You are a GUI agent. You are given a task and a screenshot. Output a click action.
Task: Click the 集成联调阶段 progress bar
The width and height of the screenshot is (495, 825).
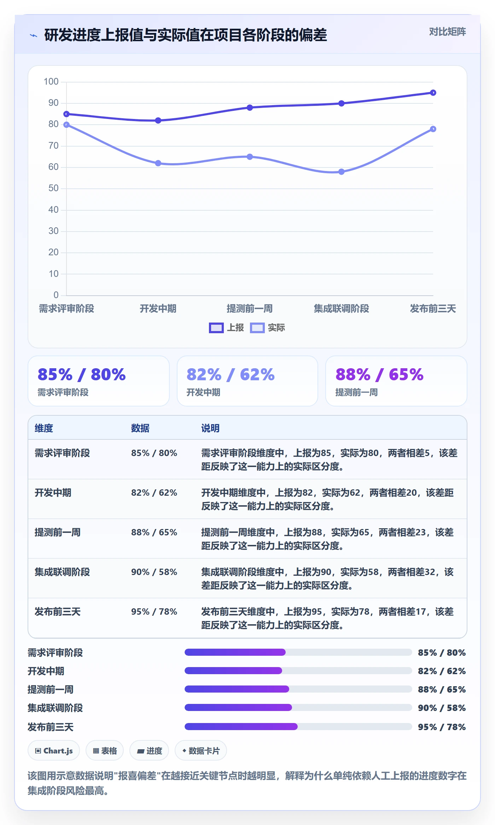(298, 707)
